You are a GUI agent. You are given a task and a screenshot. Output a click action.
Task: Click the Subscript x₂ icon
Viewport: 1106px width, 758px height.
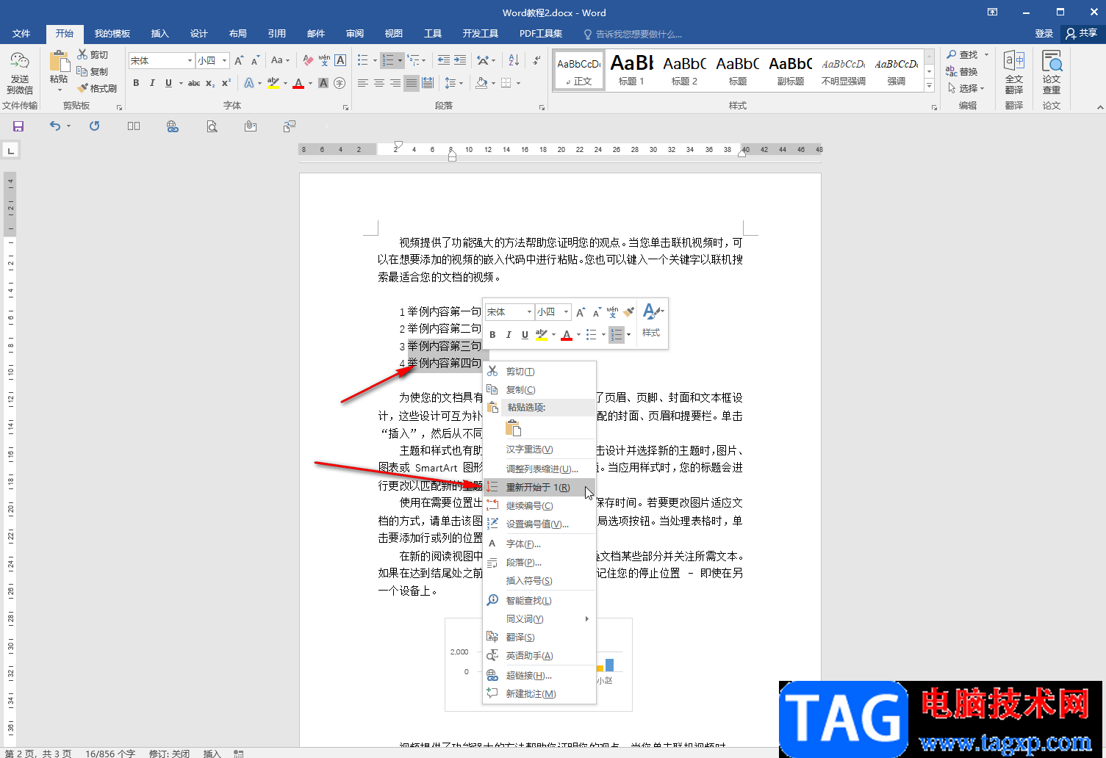[x=210, y=83]
